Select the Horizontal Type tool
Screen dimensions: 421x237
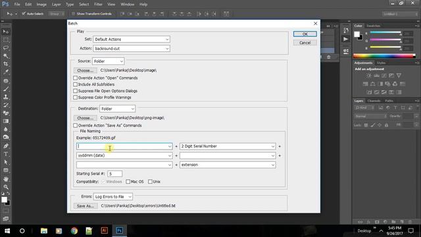click(6, 154)
